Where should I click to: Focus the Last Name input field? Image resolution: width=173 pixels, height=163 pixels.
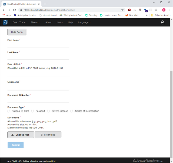pyautogui.click(x=38, y=57)
